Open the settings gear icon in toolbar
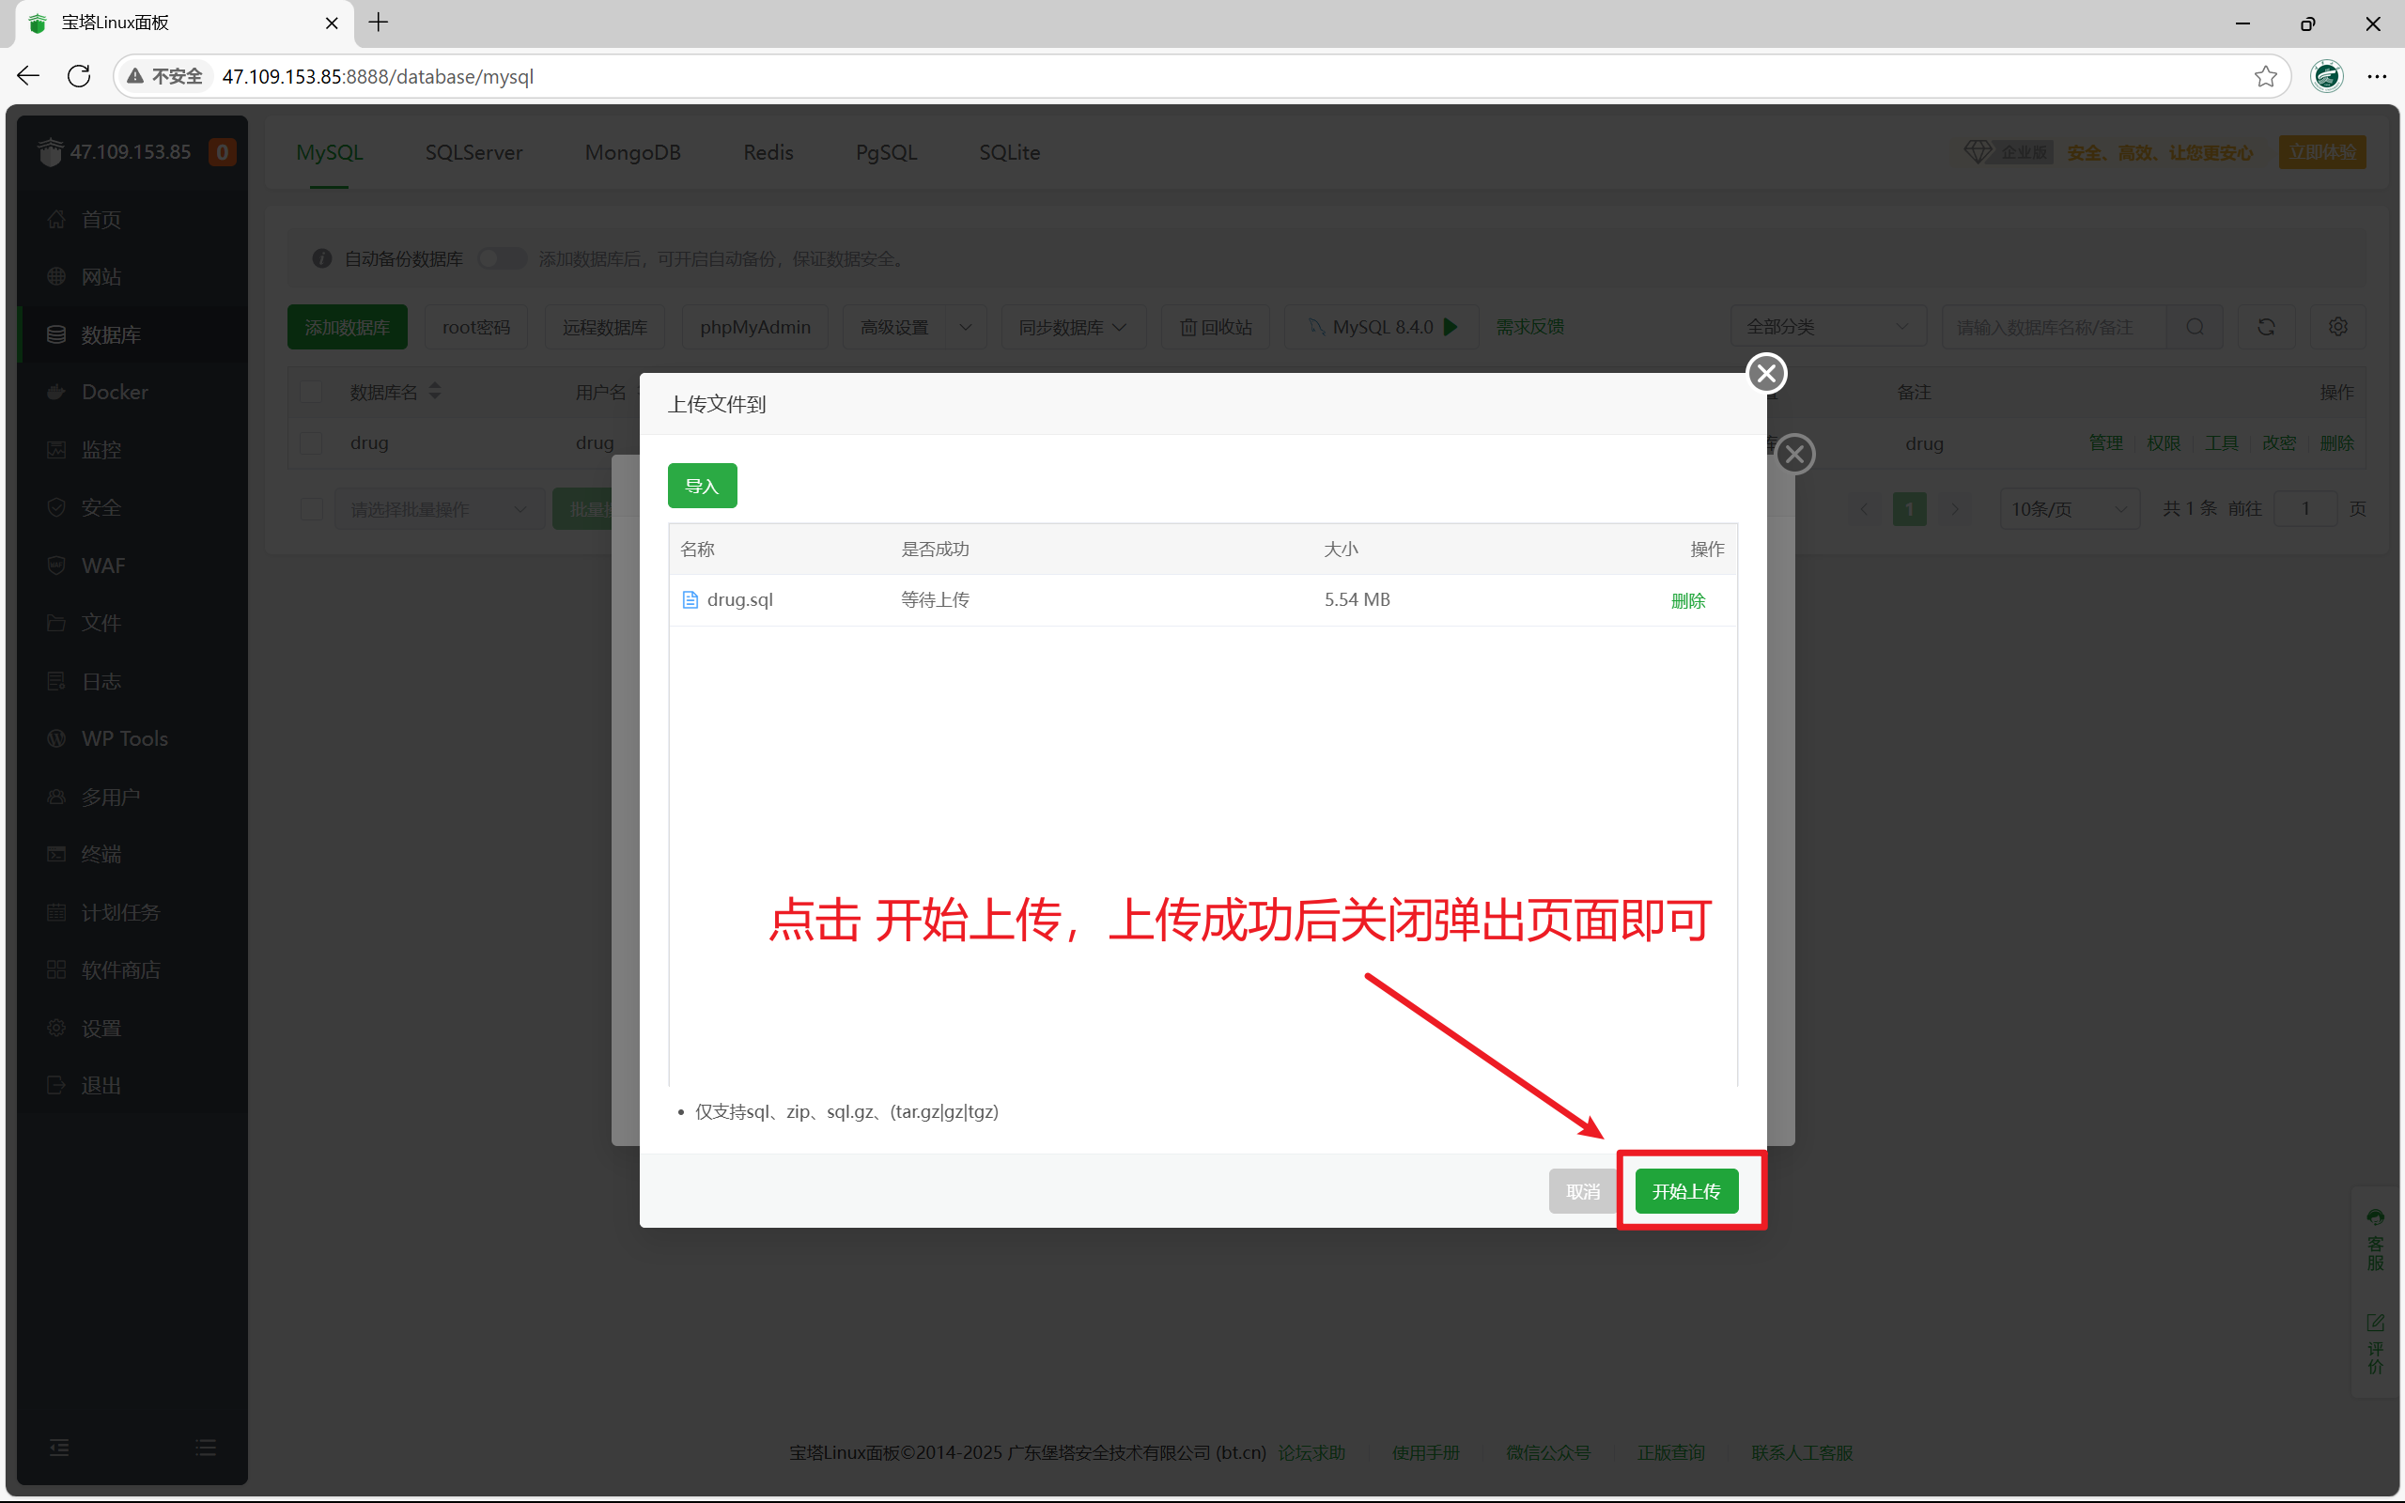 coord(2337,327)
